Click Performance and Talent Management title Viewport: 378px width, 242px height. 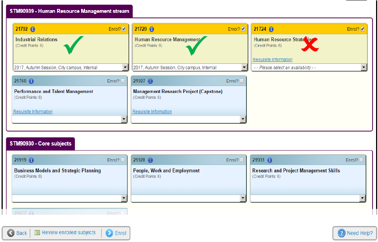tap(54, 91)
